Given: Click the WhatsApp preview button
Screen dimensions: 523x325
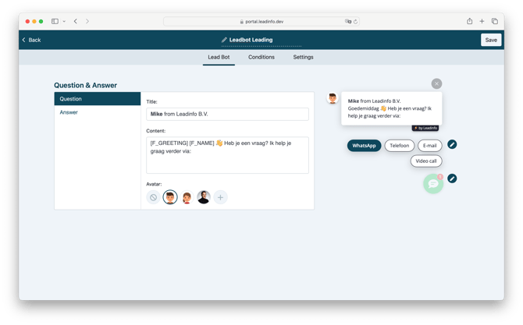Looking at the screenshot, I should pyautogui.click(x=364, y=146).
